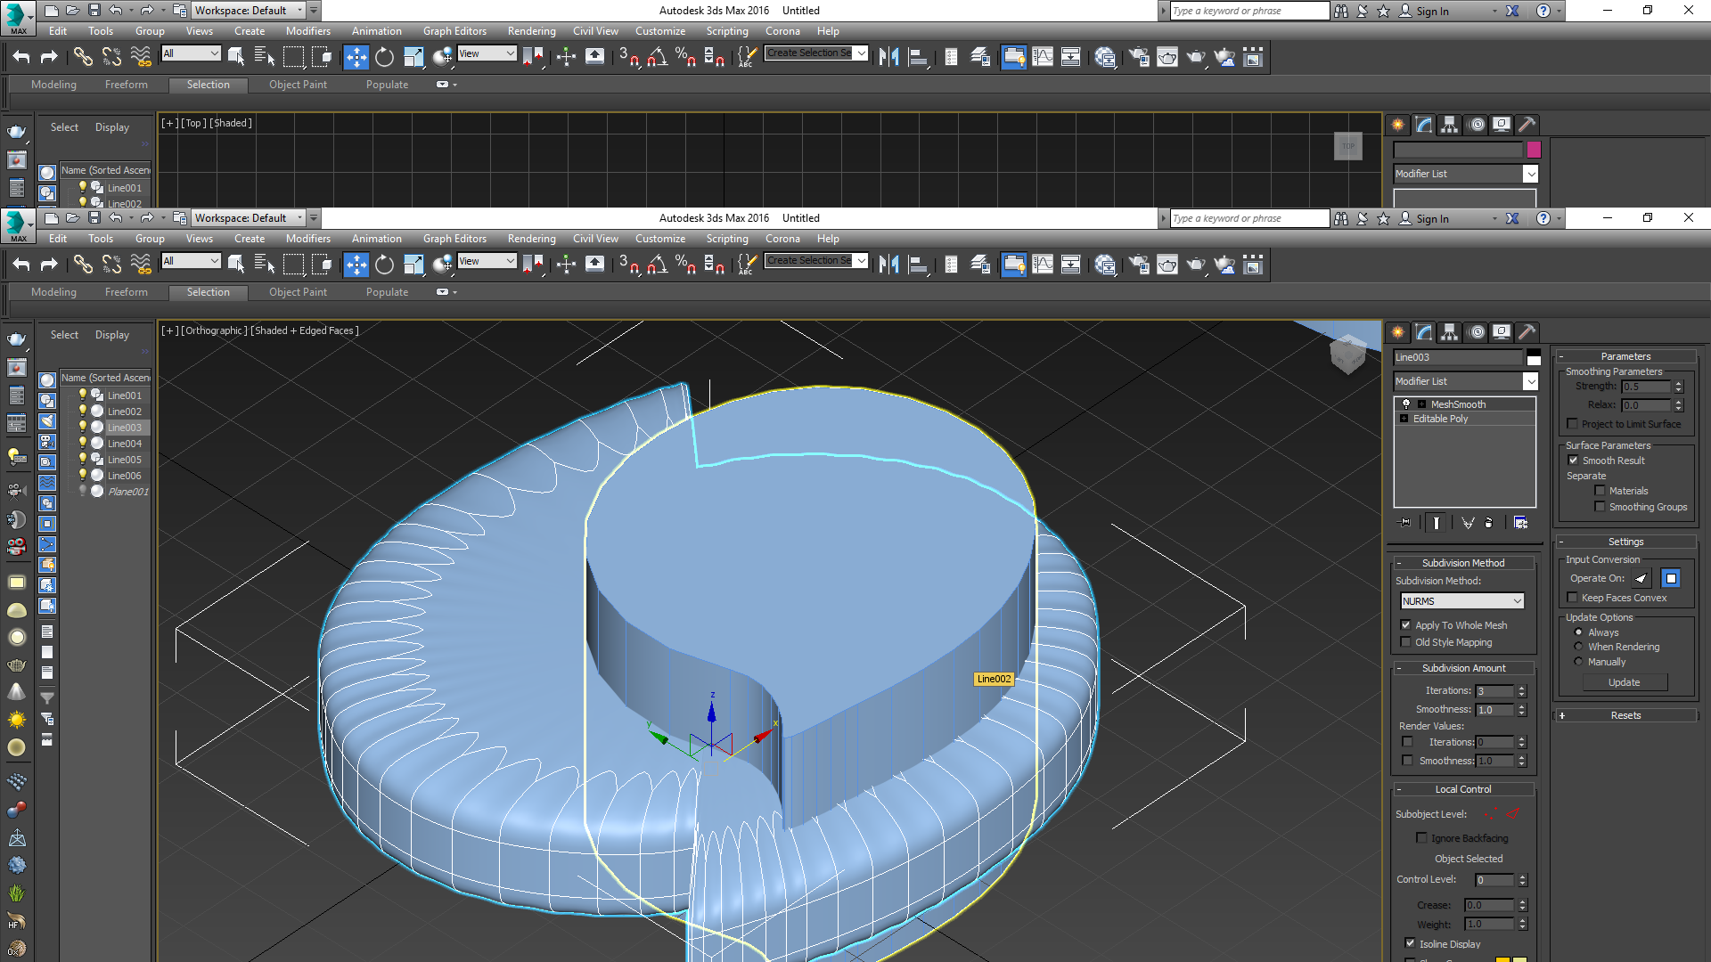Open selection filter All dropdown in front window
The height and width of the screenshot is (962, 1711).
pos(191,261)
